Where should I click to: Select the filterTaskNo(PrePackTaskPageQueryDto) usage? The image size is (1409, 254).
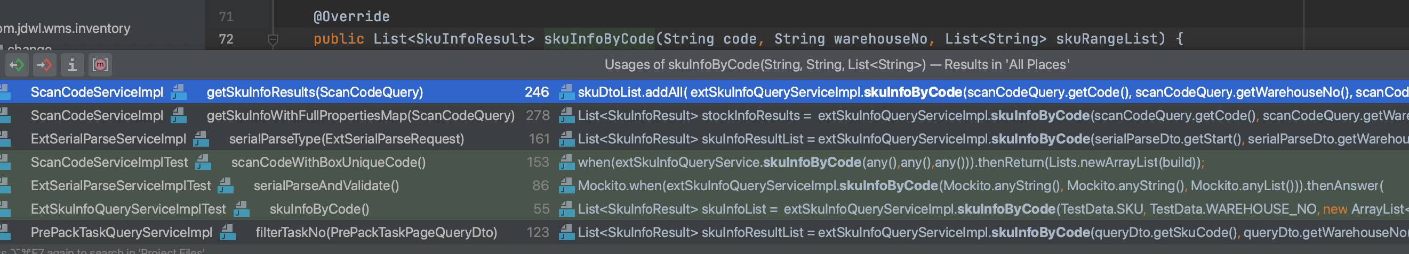pyautogui.click(x=376, y=233)
